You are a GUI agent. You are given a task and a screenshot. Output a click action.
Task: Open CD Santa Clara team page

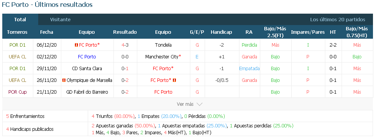coord(87,69)
